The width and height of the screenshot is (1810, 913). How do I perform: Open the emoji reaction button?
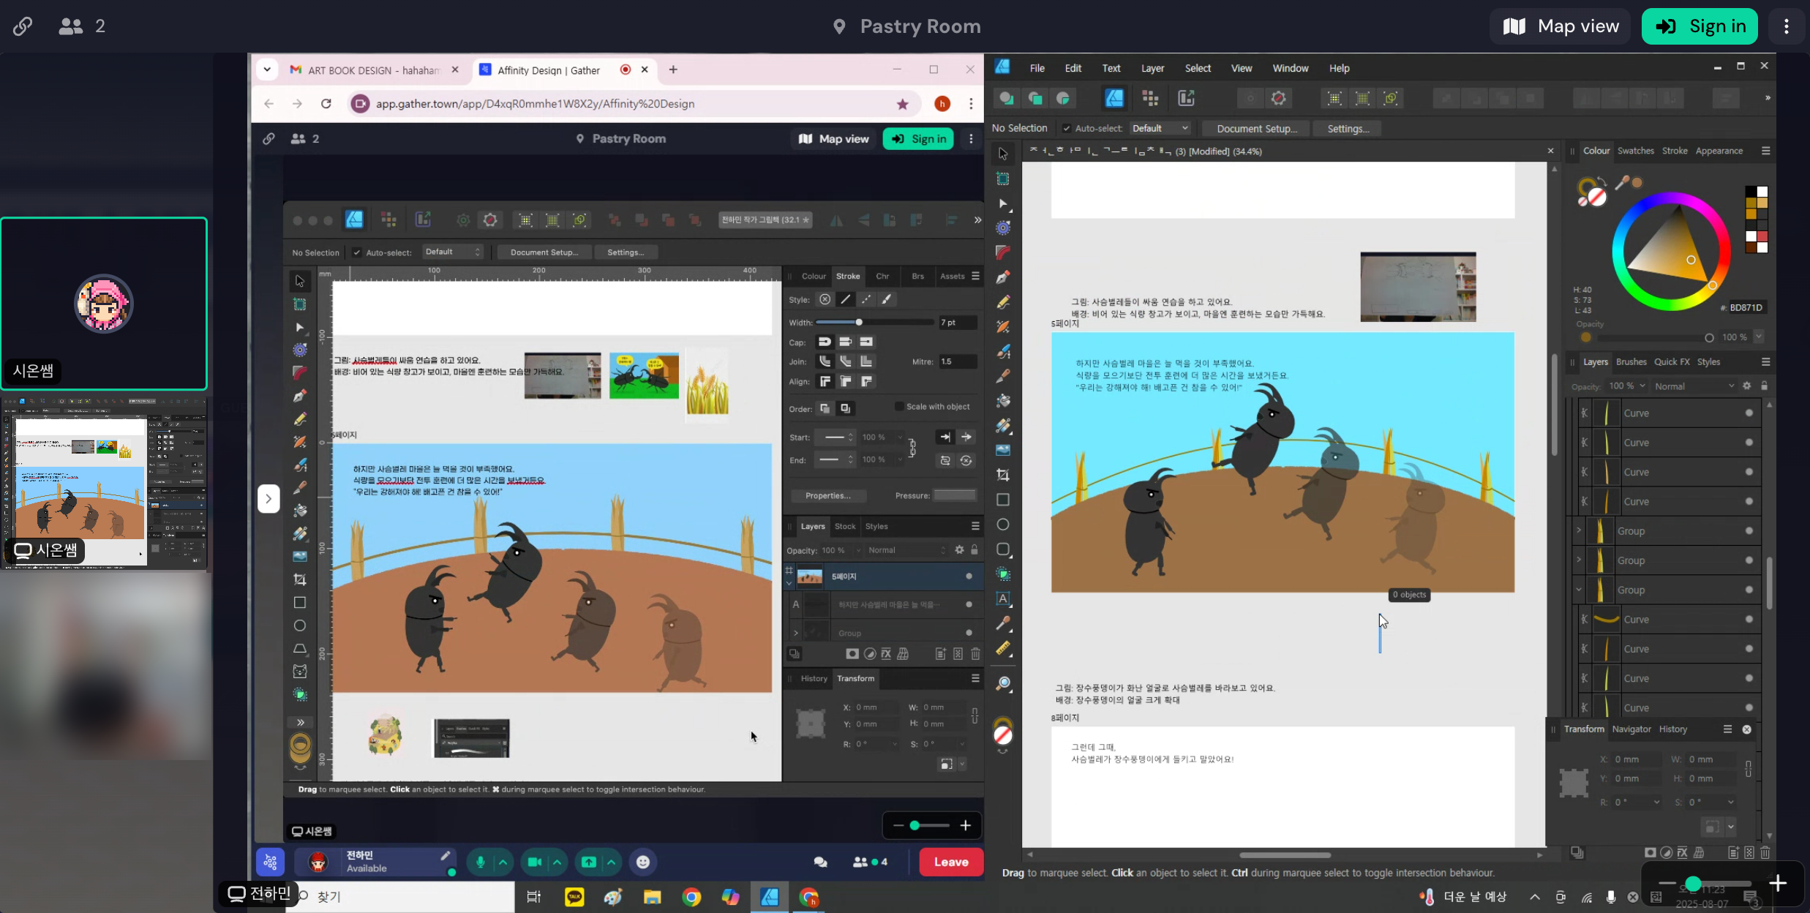click(x=642, y=862)
